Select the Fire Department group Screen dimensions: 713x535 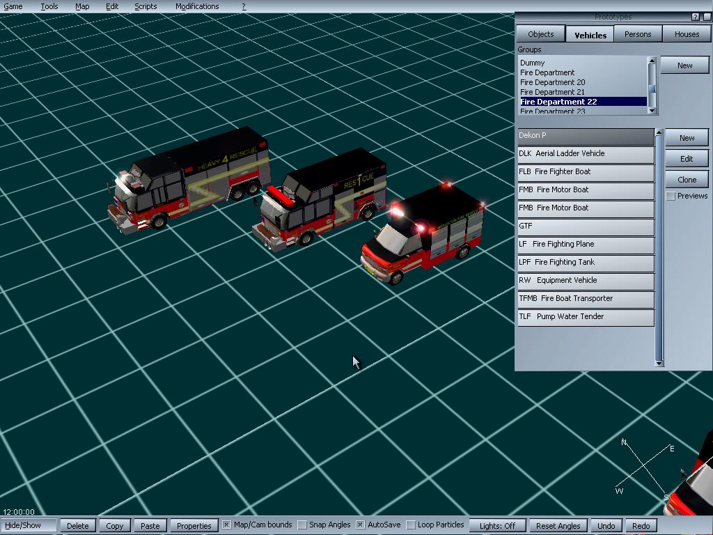pos(583,72)
